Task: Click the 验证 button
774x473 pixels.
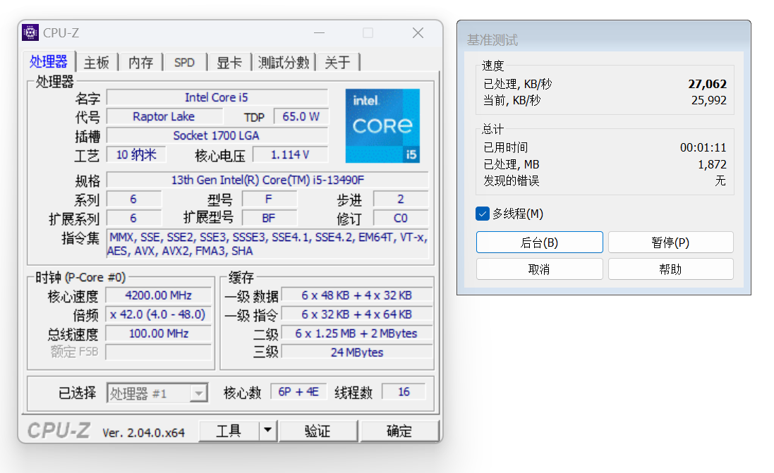Action: [318, 431]
